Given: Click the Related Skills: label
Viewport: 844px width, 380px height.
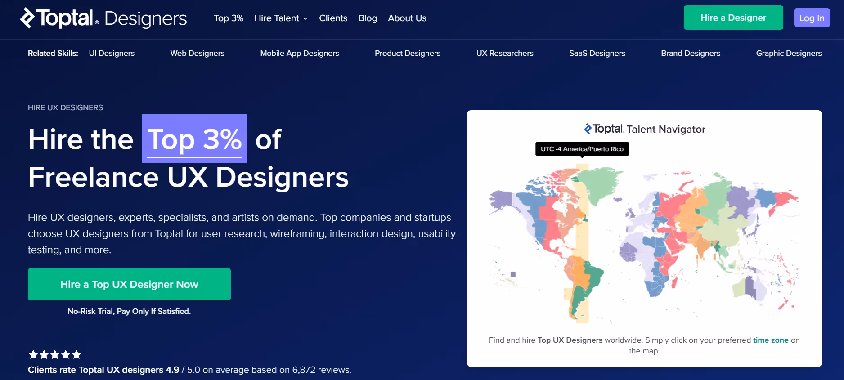Looking at the screenshot, I should click(53, 53).
